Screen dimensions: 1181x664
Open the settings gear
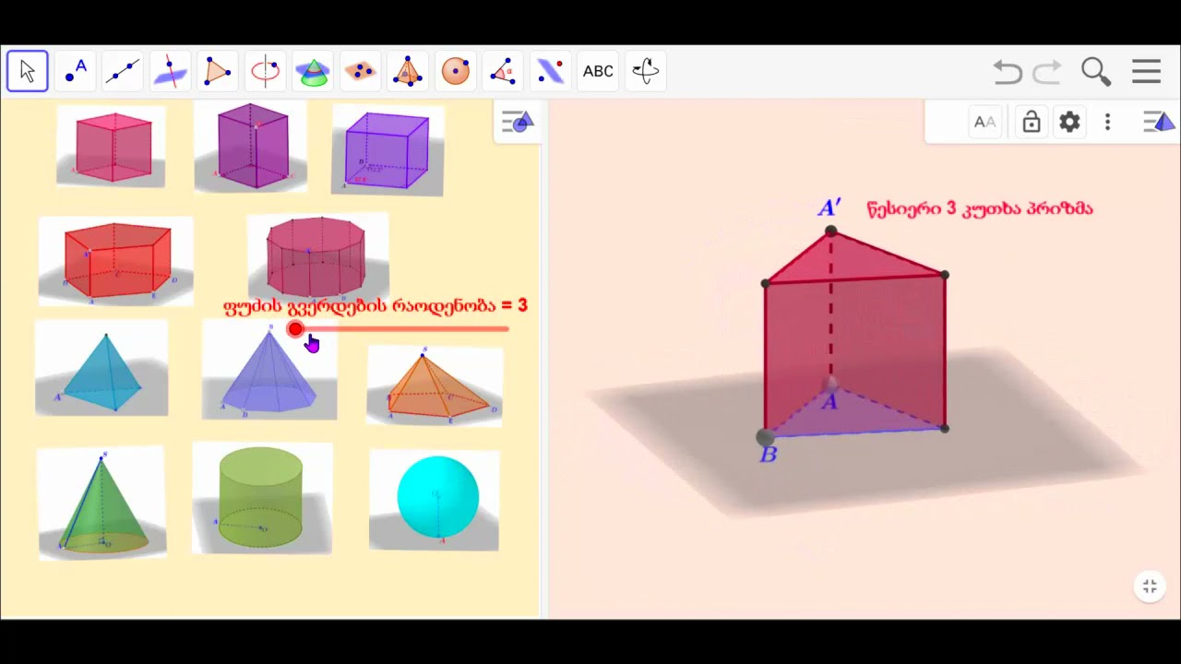1069,122
